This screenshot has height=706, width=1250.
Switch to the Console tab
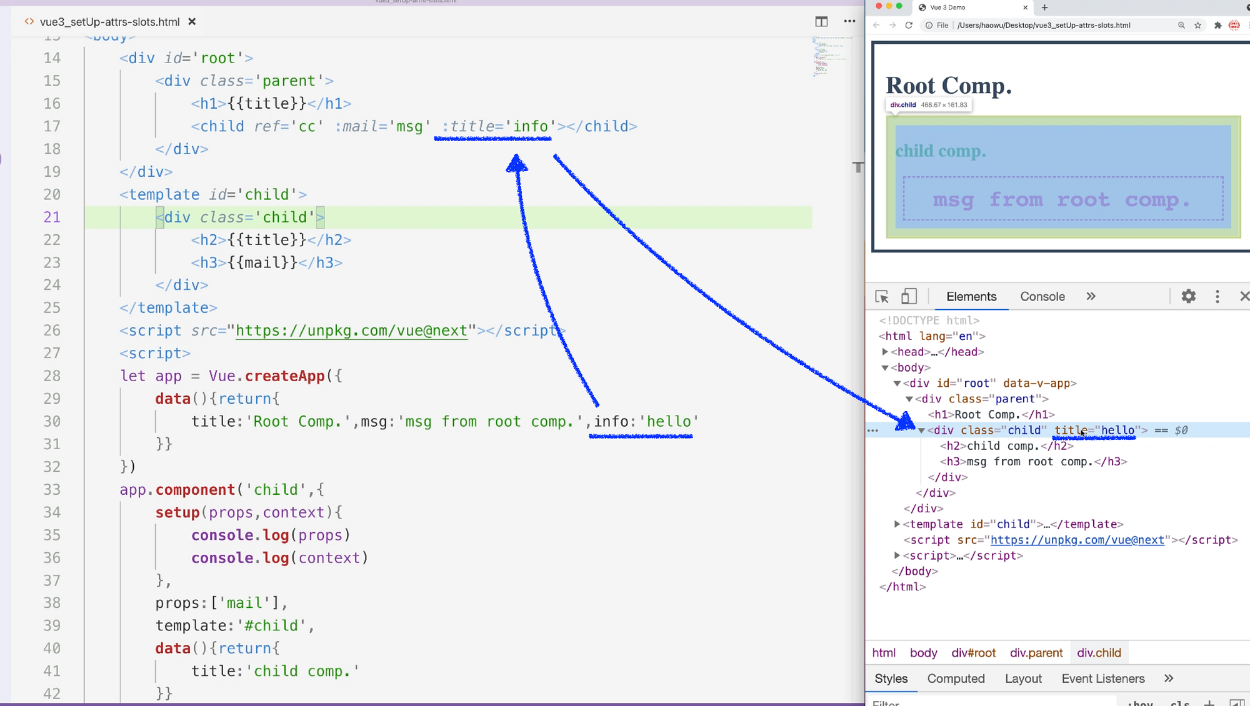(x=1042, y=297)
